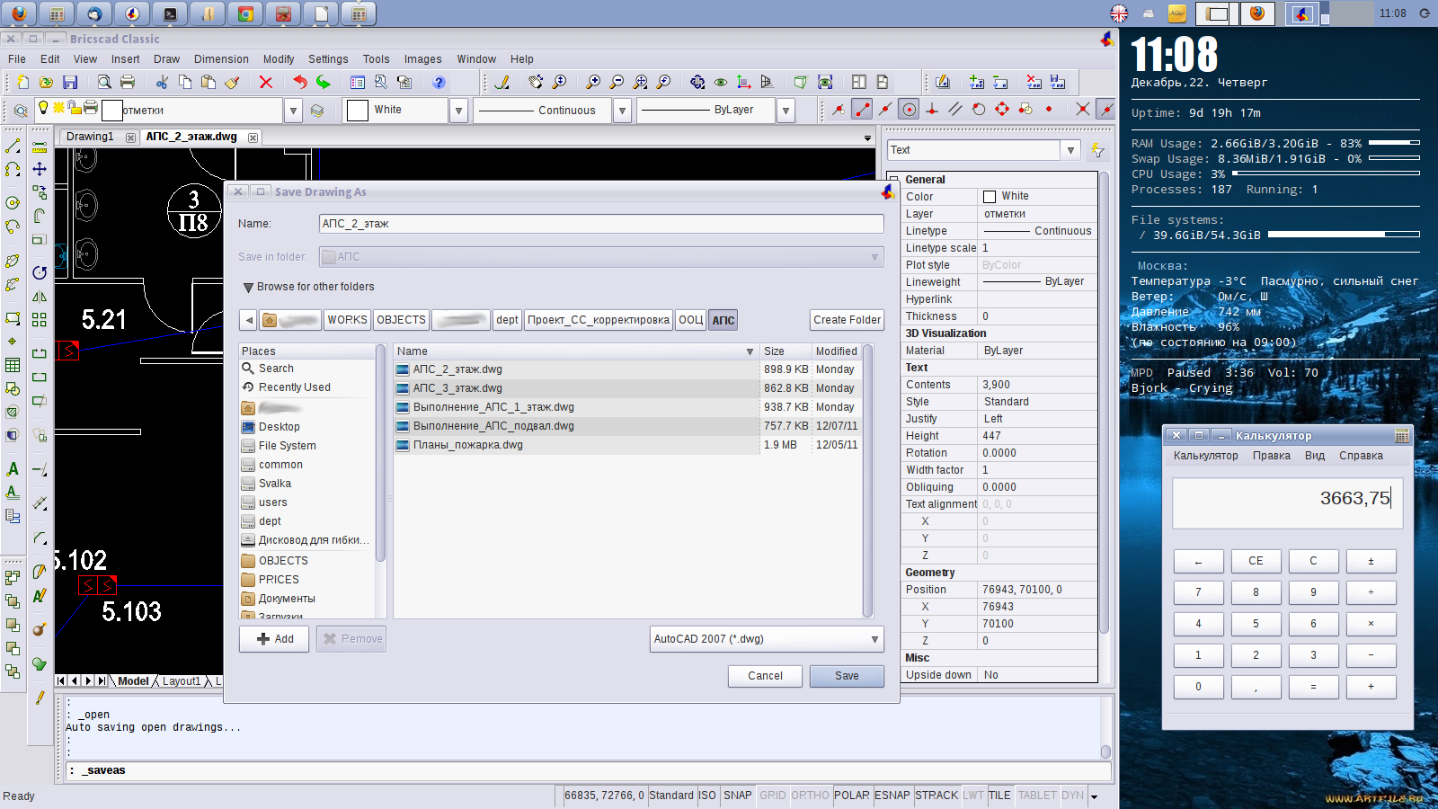Screen dimensions: 1438x809
Task: Open the file type dropdown AutoCAD 2007
Action: pos(767,639)
